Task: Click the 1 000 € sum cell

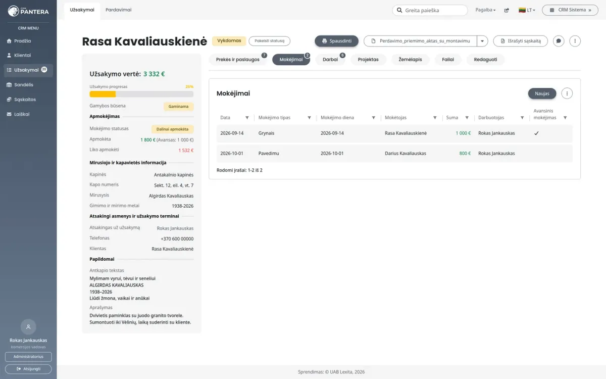Action: coord(463,133)
